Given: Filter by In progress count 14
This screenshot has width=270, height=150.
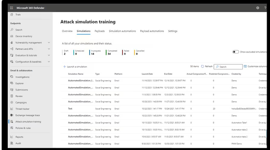Looking at the screenshot, I should pos(95,52).
